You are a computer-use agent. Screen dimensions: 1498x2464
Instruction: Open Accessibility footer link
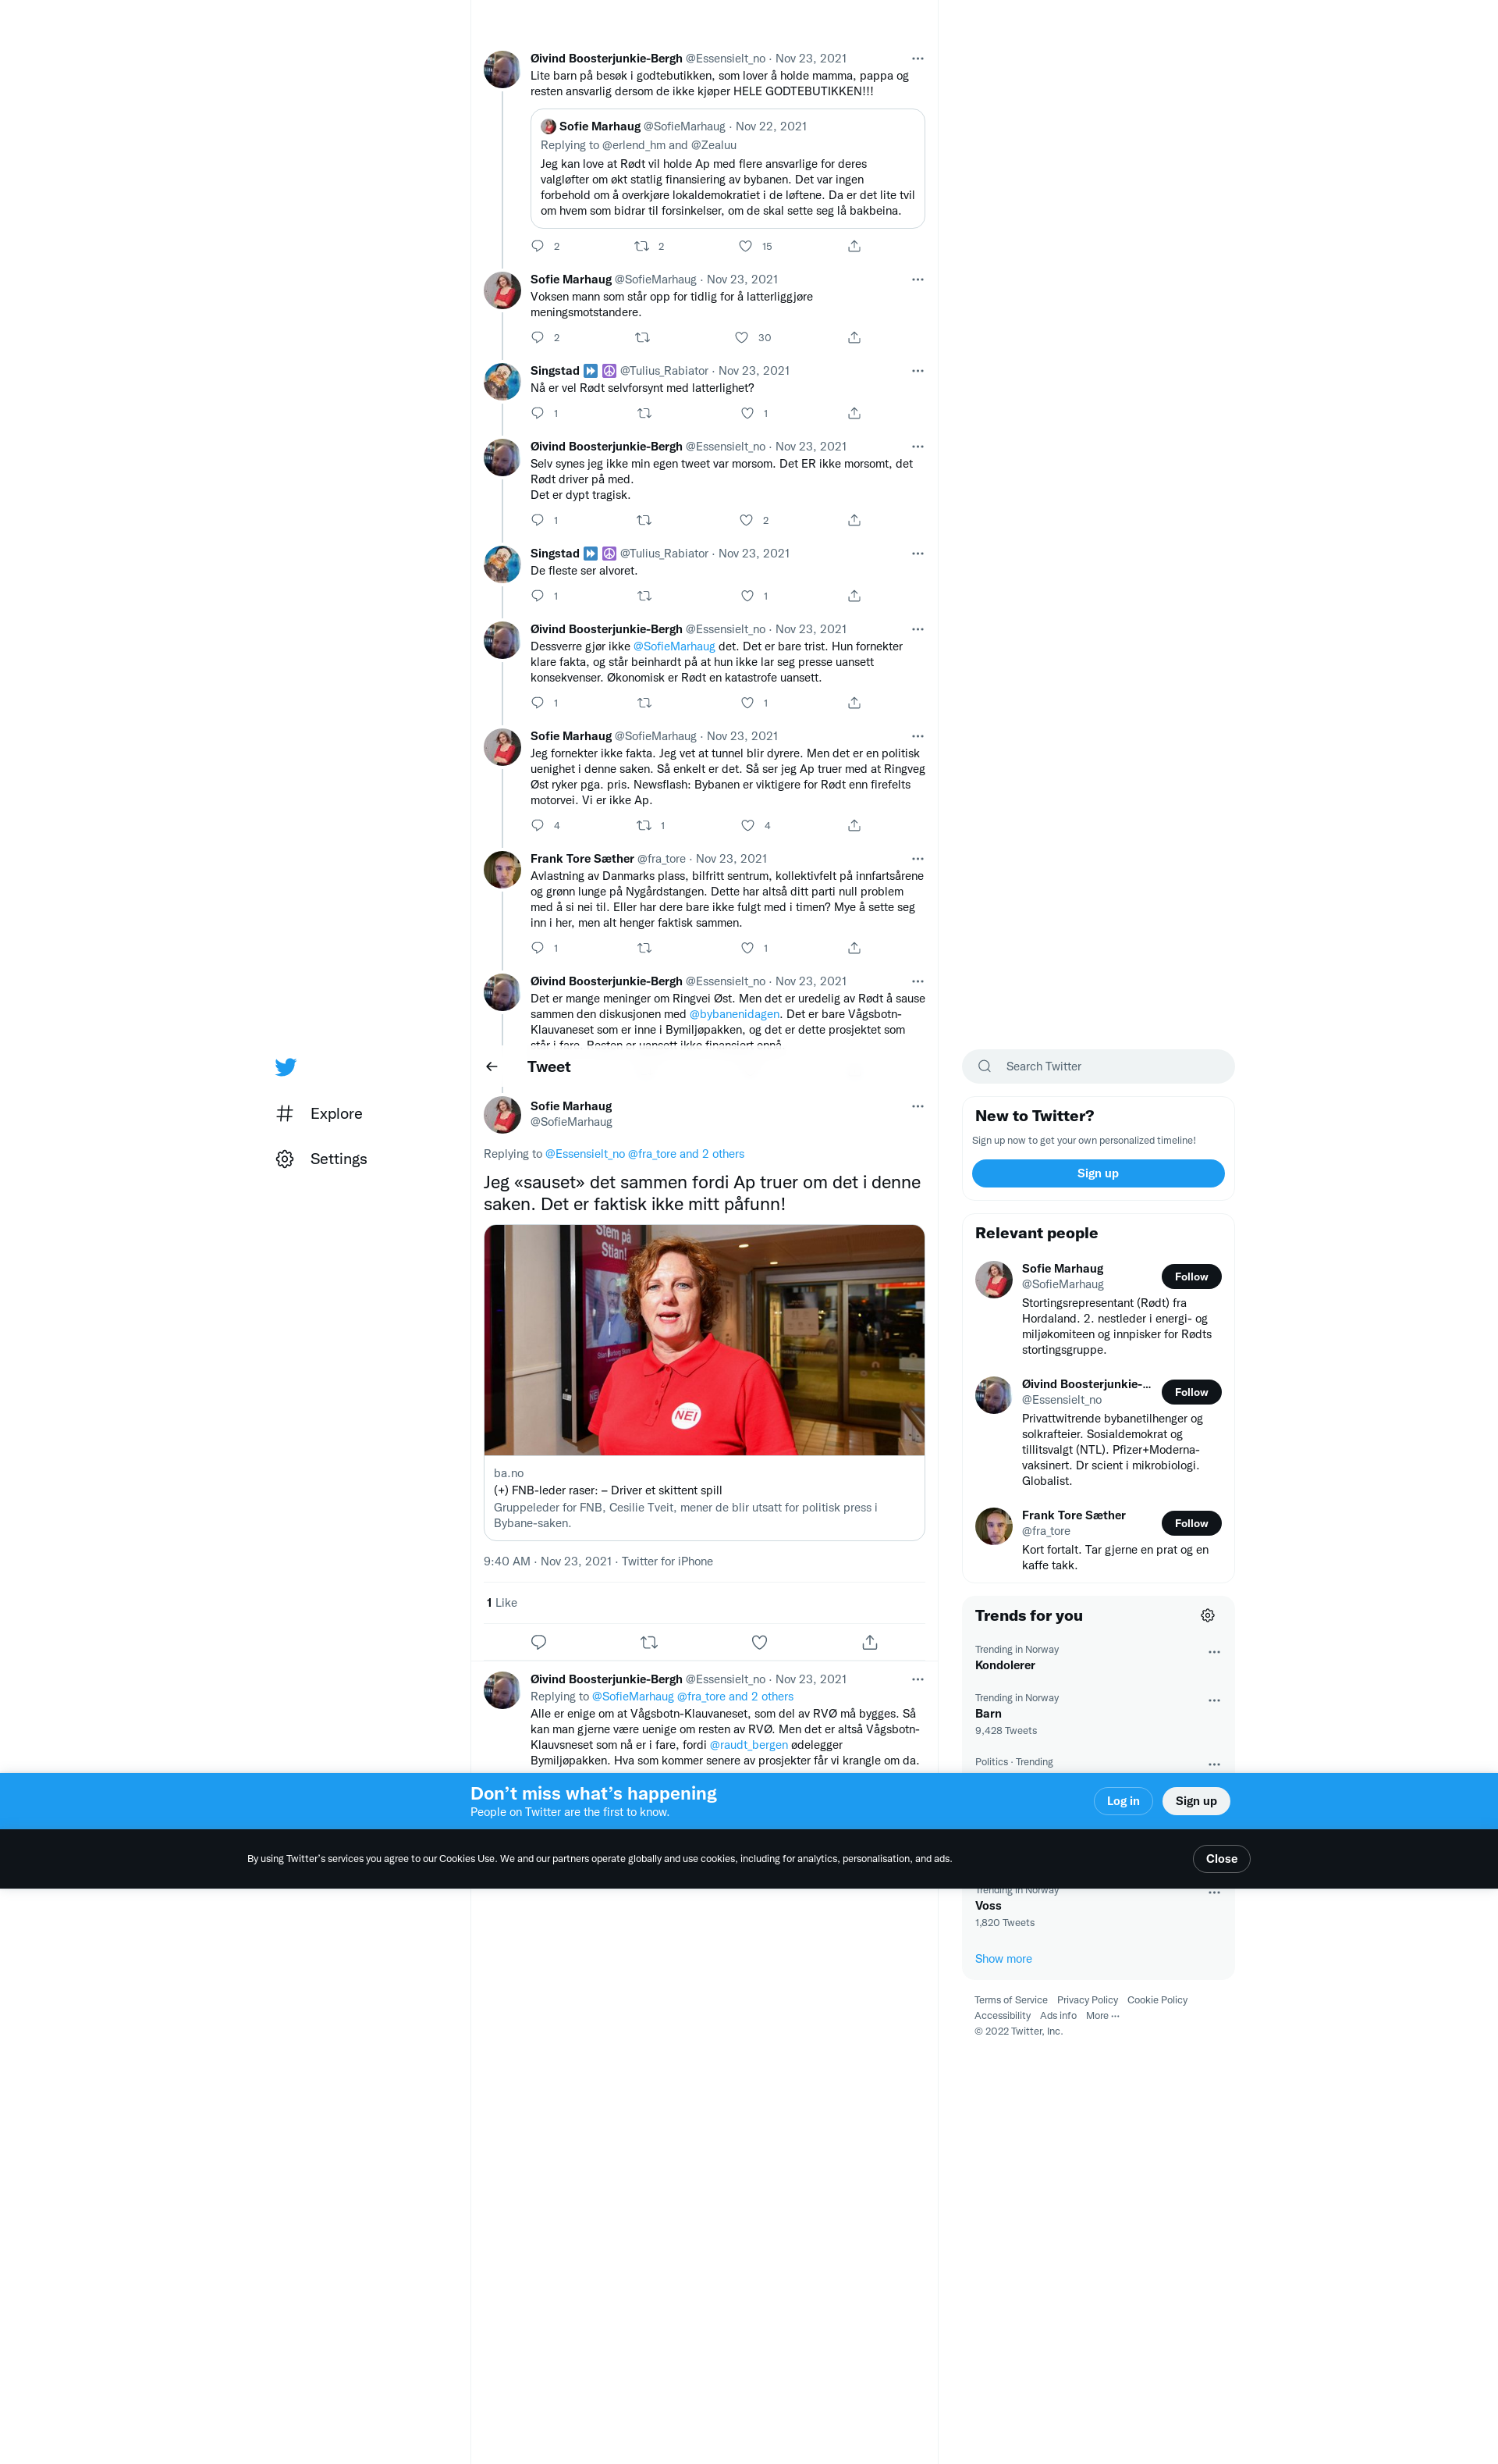pos(1003,2015)
